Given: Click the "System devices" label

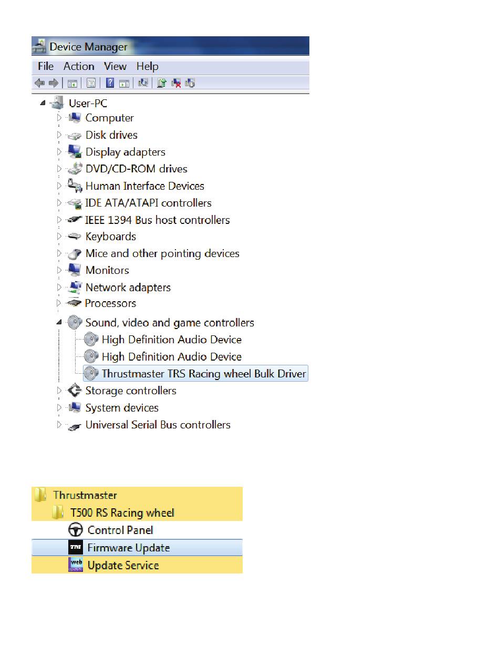Looking at the screenshot, I should (x=122, y=408).
